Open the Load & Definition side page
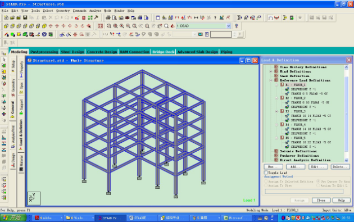The image size is (354, 222). click(x=21, y=134)
